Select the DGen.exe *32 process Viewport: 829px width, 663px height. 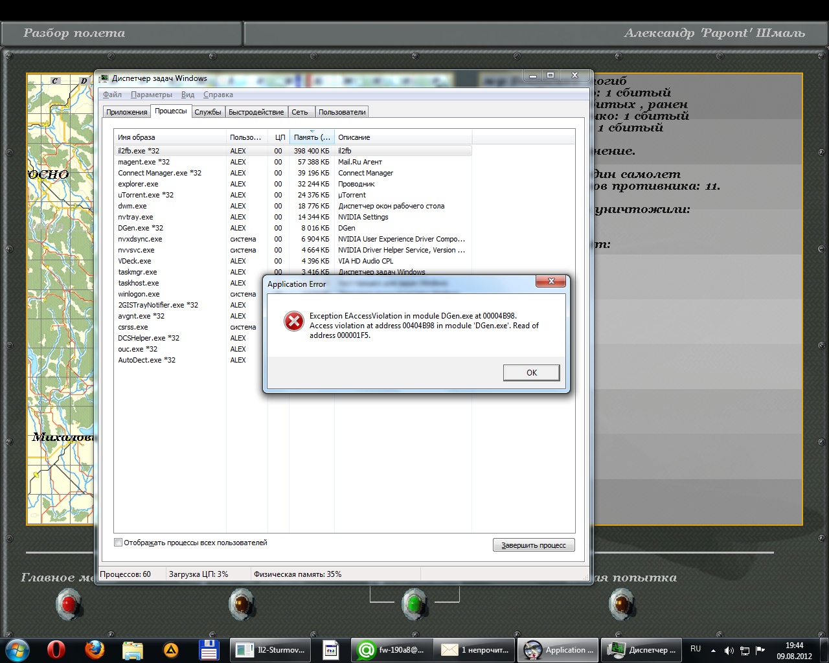click(293, 228)
